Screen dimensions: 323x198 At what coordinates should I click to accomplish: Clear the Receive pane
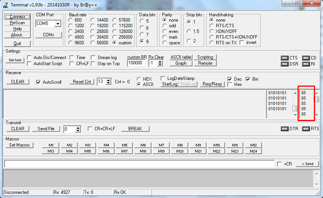click(x=17, y=82)
